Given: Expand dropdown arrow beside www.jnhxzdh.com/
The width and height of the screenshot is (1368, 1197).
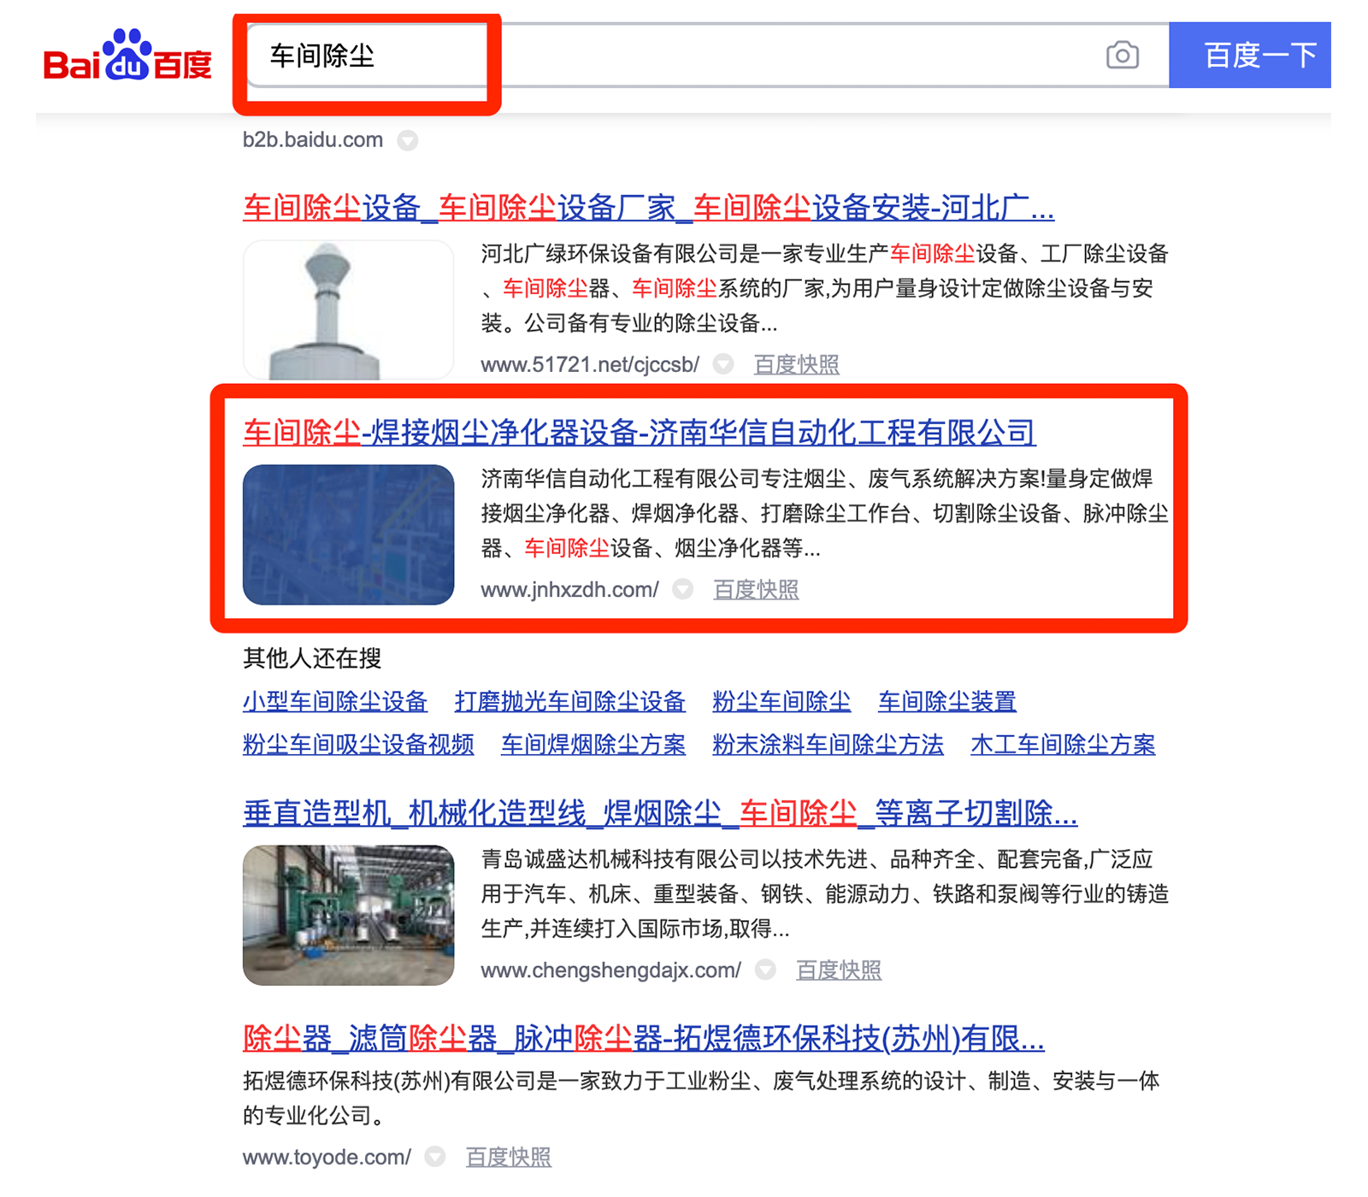Looking at the screenshot, I should pyautogui.click(x=682, y=589).
